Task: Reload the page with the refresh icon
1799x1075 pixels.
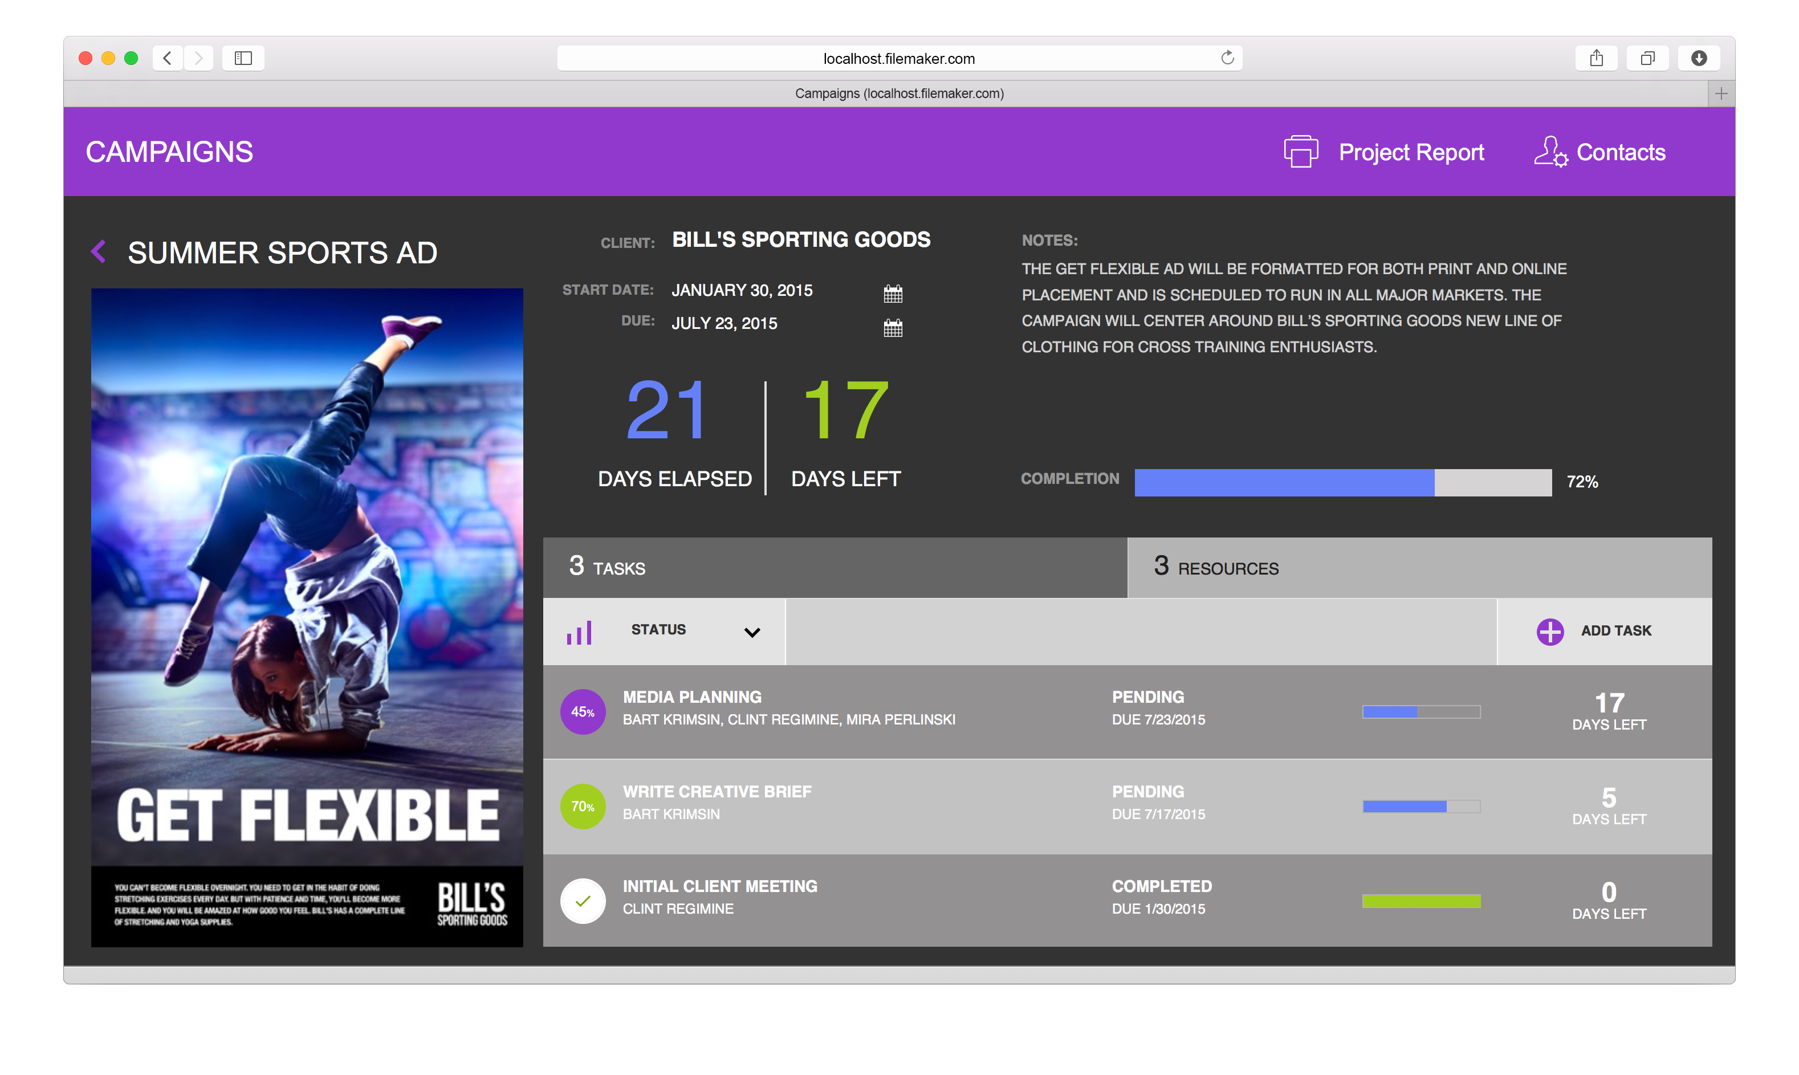Action: (x=1227, y=58)
